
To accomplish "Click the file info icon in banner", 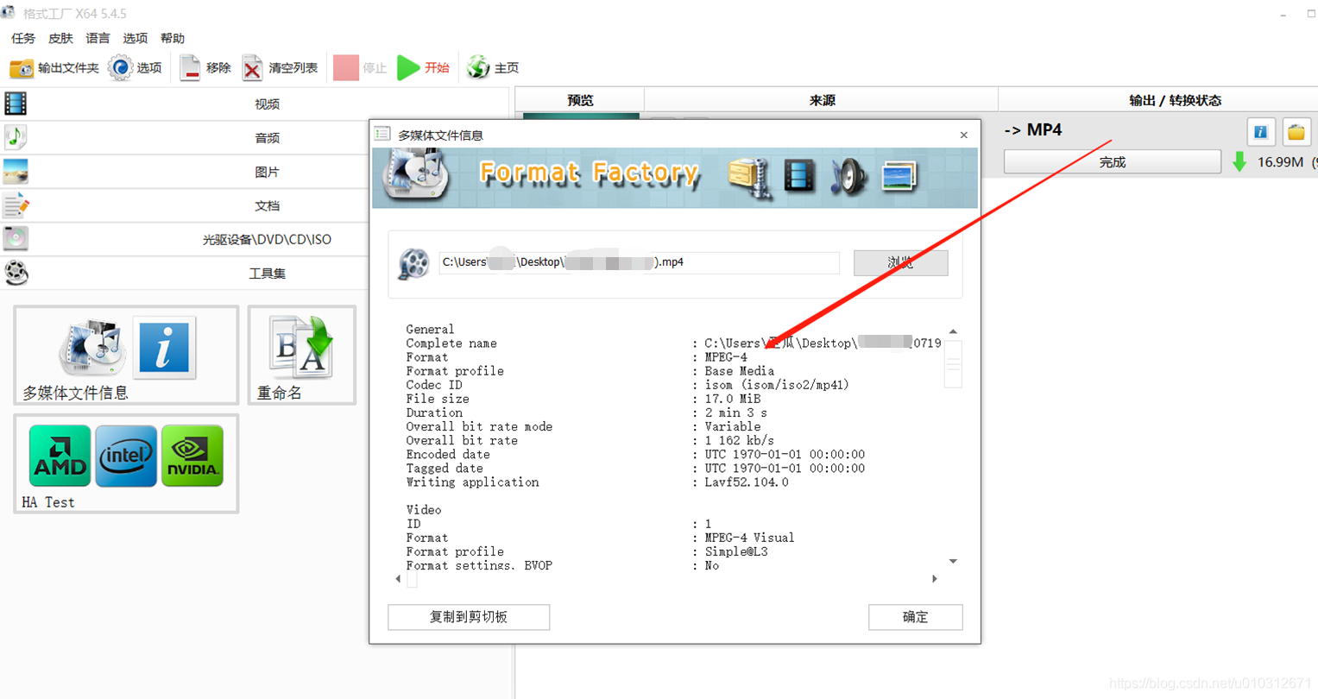I will click(749, 177).
